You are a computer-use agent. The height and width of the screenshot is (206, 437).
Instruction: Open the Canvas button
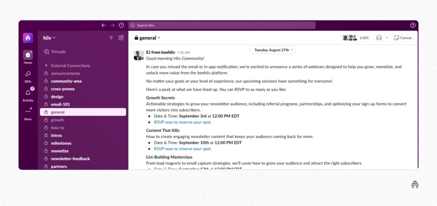coord(403,38)
